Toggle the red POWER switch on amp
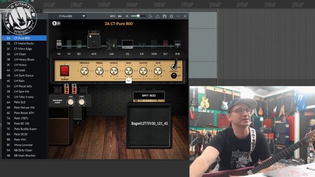Viewport: 315px width, 177px height. coord(64,71)
